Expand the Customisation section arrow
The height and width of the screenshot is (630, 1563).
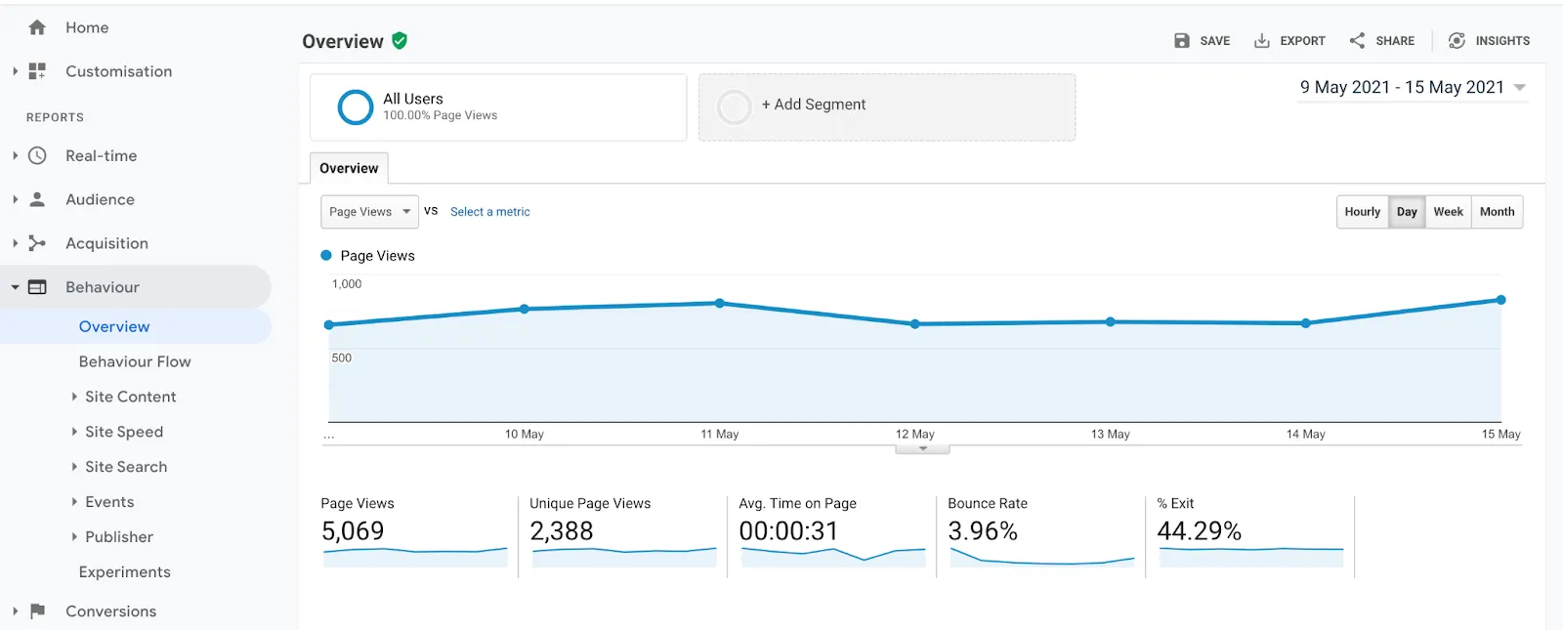pyautogui.click(x=15, y=71)
